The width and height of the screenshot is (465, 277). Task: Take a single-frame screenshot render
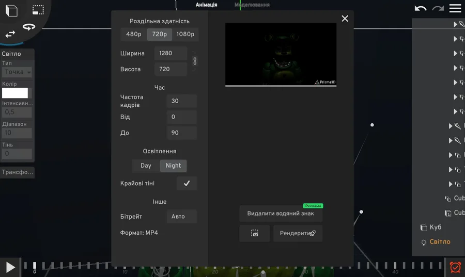(x=254, y=233)
